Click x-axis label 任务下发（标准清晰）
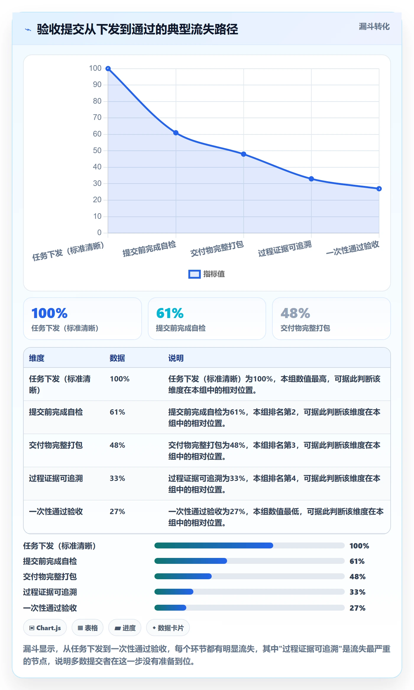Viewport: 414px width, 690px height. coord(68,251)
